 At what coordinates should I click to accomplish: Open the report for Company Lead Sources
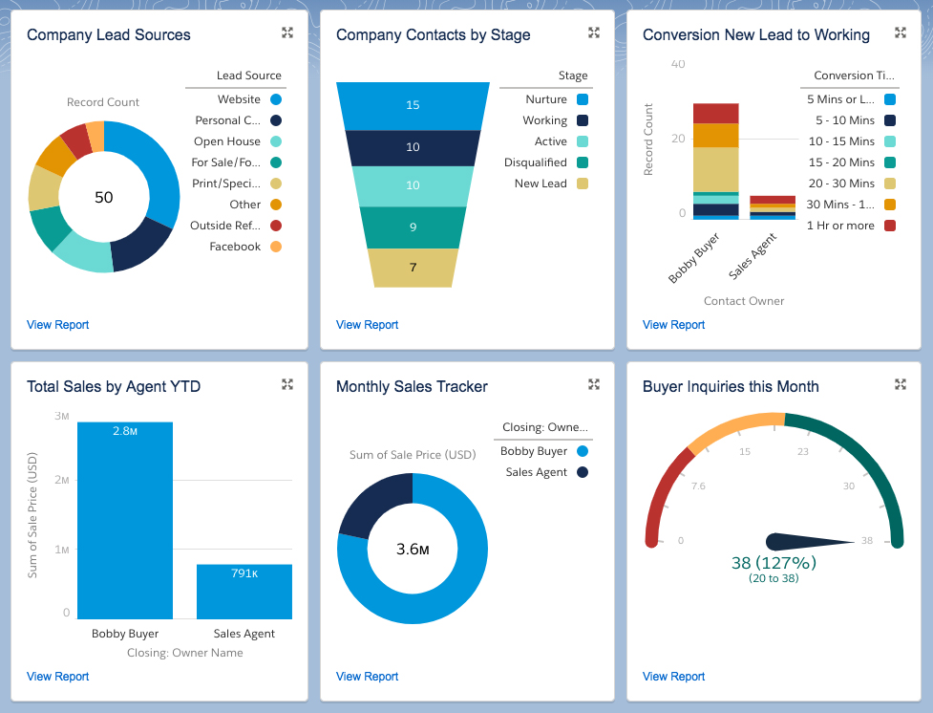click(x=57, y=324)
